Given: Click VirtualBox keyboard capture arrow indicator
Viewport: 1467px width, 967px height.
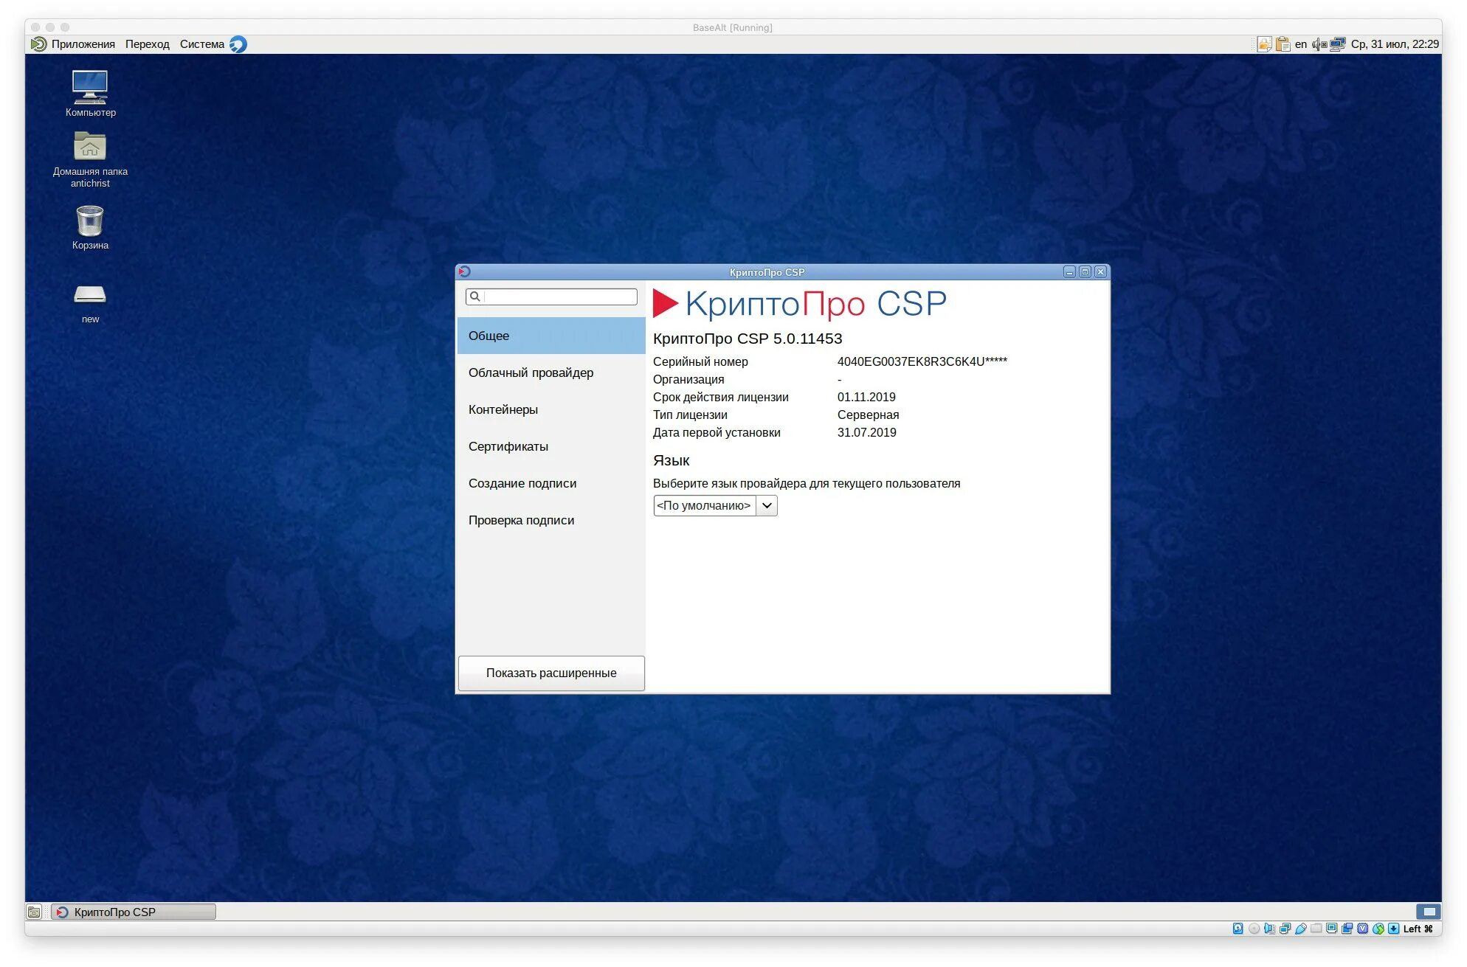Looking at the screenshot, I should click(x=1393, y=929).
